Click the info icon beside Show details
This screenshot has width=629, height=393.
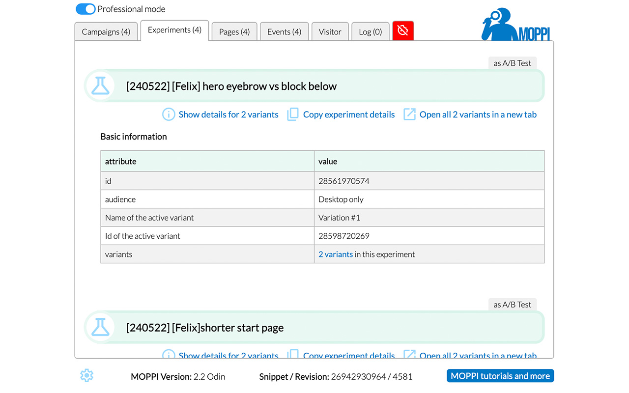169,114
